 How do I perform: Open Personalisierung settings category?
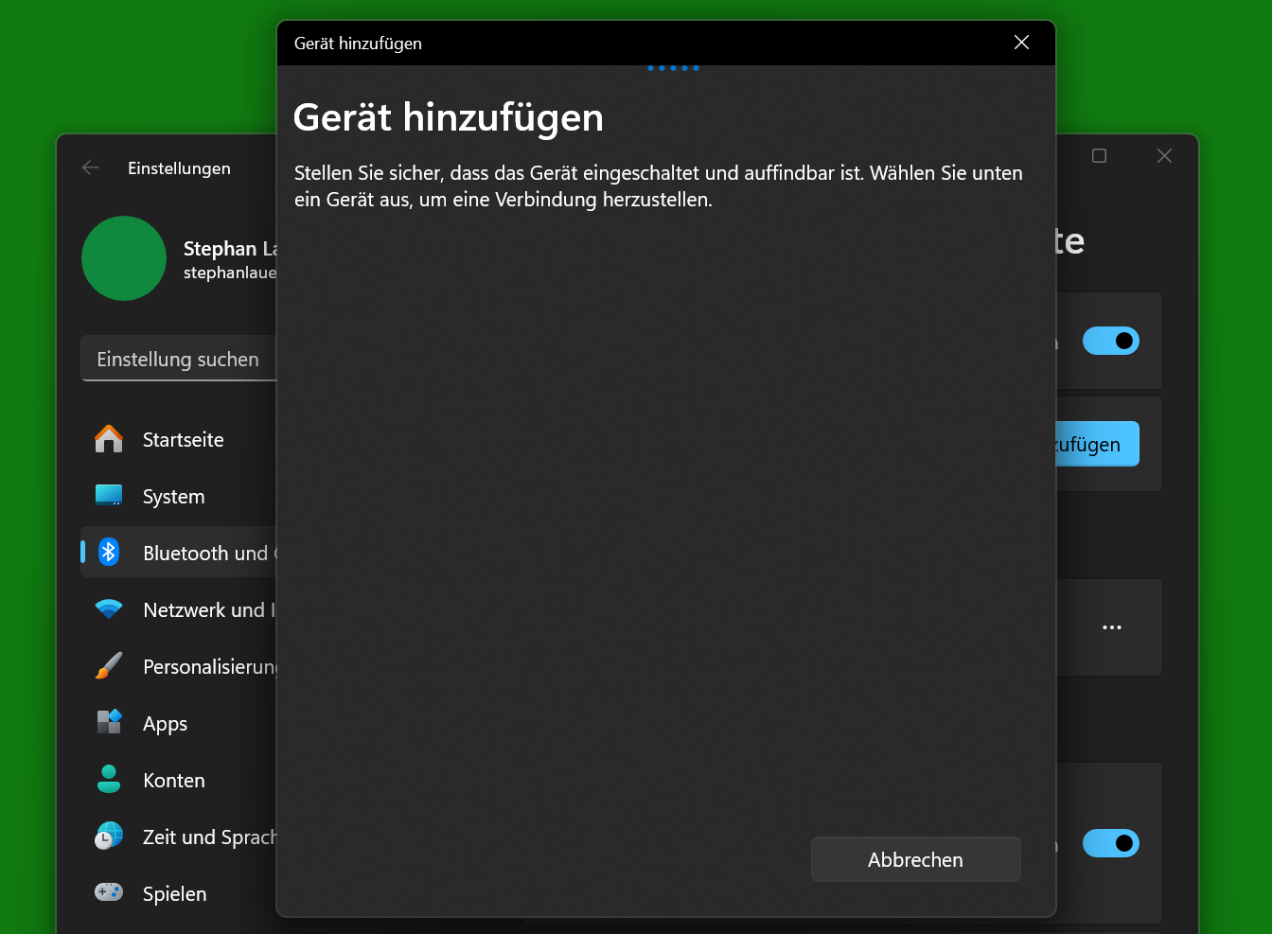[x=179, y=666]
